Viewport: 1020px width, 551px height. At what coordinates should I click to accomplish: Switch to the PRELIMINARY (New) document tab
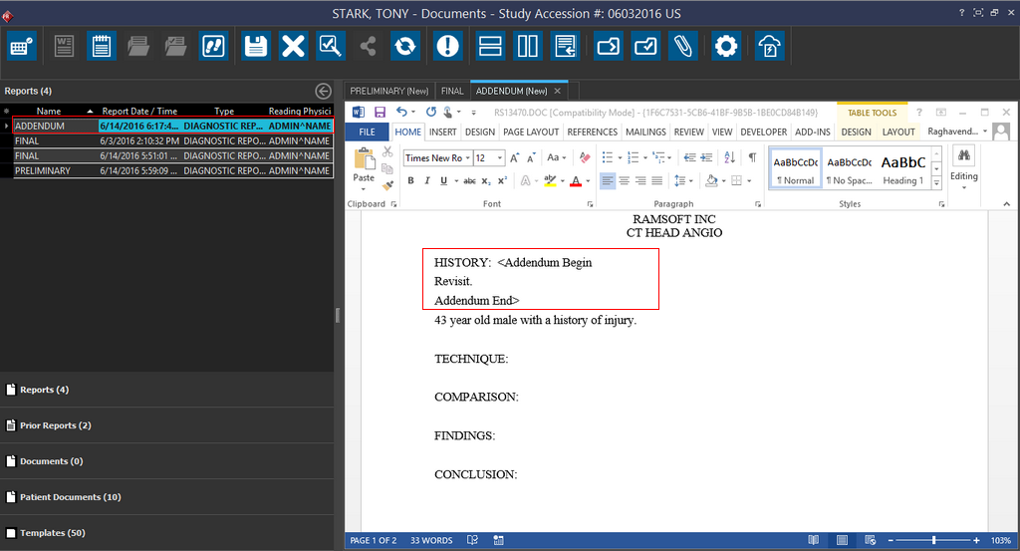click(389, 91)
